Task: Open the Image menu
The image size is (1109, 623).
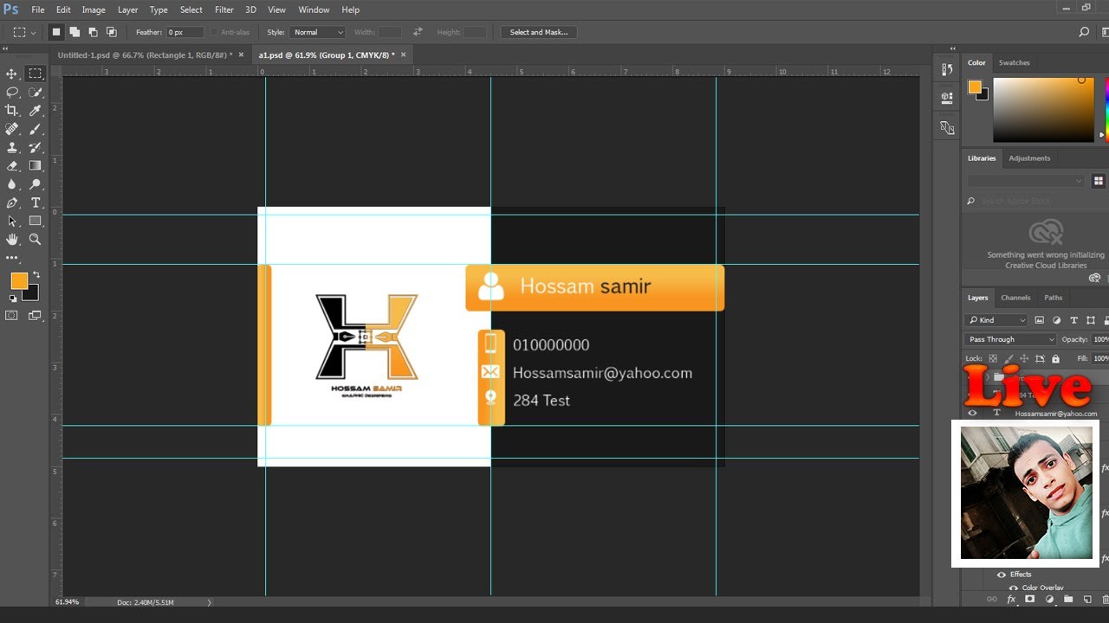Action: 94,10
